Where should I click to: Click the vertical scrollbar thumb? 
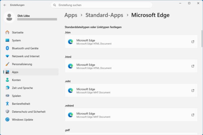202,39
